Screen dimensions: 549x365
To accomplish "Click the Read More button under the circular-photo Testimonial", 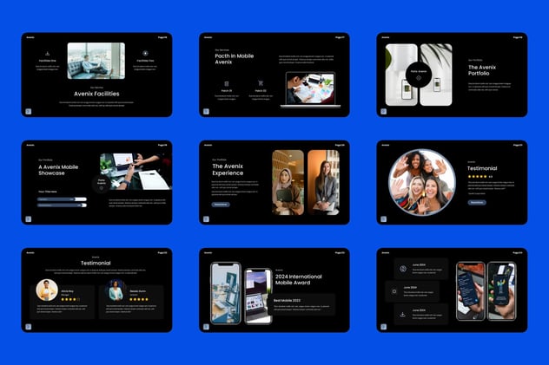I will [477, 202].
